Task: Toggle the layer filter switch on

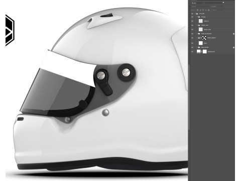Action: 223,3
